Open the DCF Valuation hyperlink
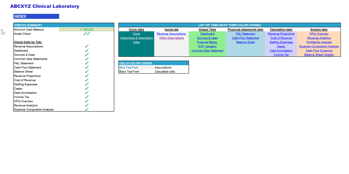 click(207, 46)
